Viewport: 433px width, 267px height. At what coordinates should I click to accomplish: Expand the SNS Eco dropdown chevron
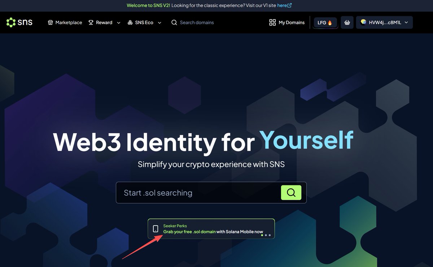(x=159, y=23)
